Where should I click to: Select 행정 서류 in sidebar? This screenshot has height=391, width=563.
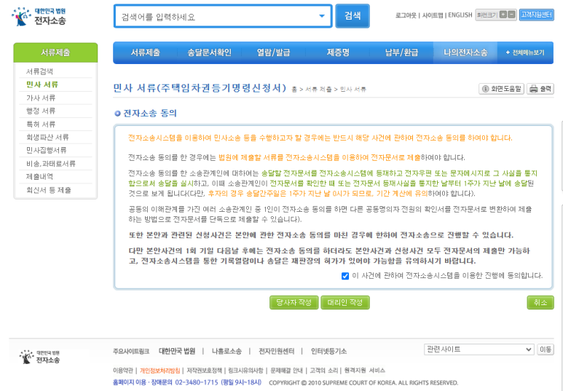point(41,111)
